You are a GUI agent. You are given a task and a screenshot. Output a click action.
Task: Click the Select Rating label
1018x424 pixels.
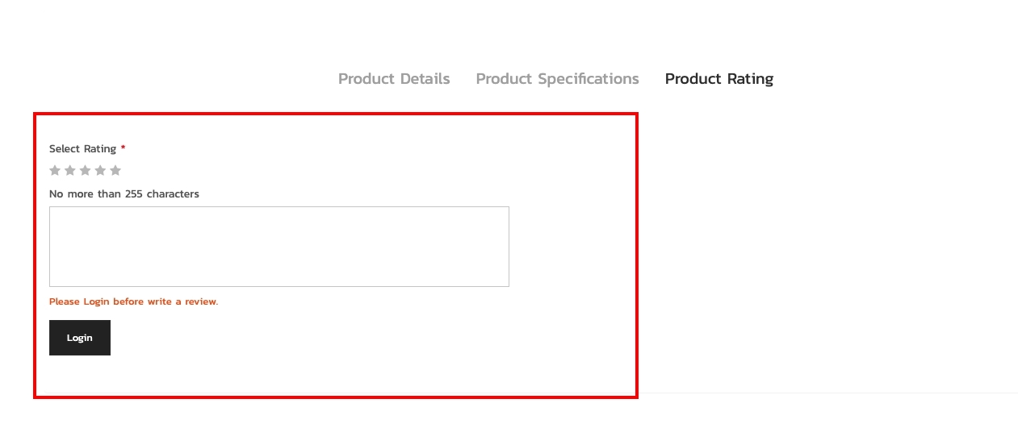[82, 149]
